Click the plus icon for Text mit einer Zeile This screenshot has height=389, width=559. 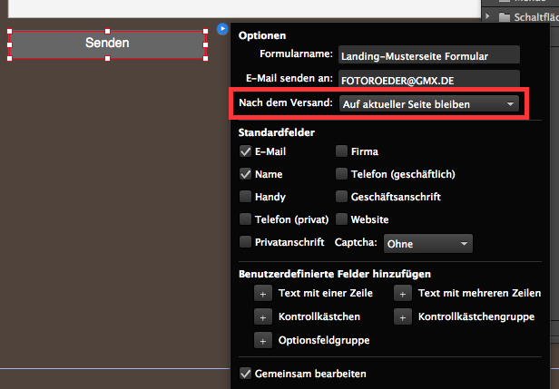pyautogui.click(x=263, y=294)
